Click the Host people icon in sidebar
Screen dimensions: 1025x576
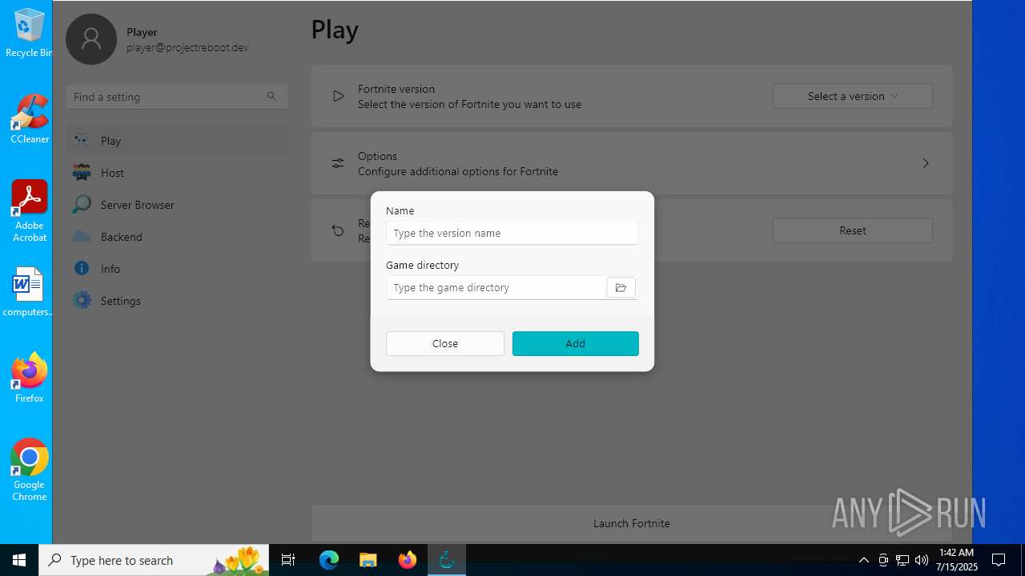tap(81, 172)
